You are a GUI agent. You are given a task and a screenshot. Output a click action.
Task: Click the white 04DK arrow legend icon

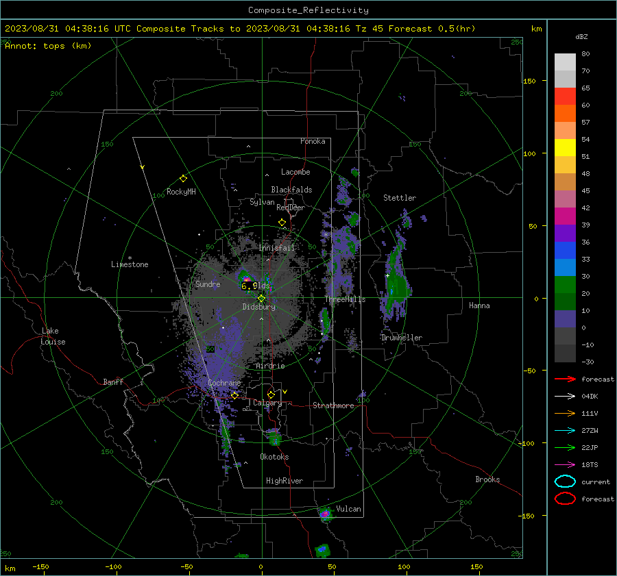[565, 396]
